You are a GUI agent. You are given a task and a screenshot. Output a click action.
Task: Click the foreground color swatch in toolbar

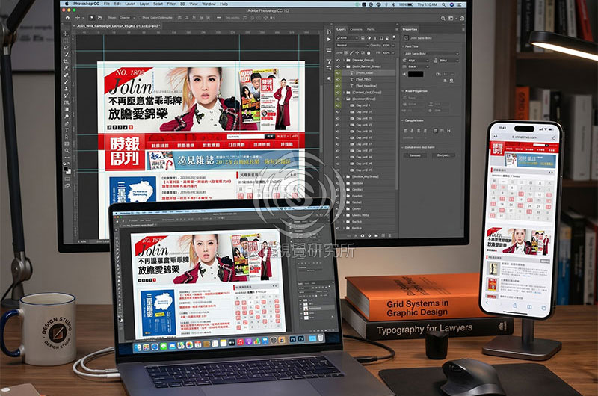(x=66, y=168)
